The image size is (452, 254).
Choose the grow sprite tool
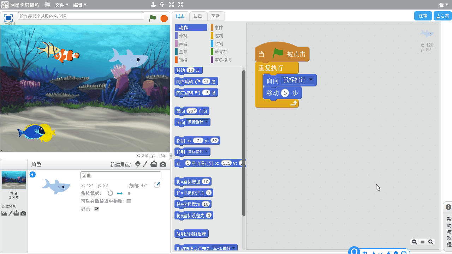click(171, 5)
